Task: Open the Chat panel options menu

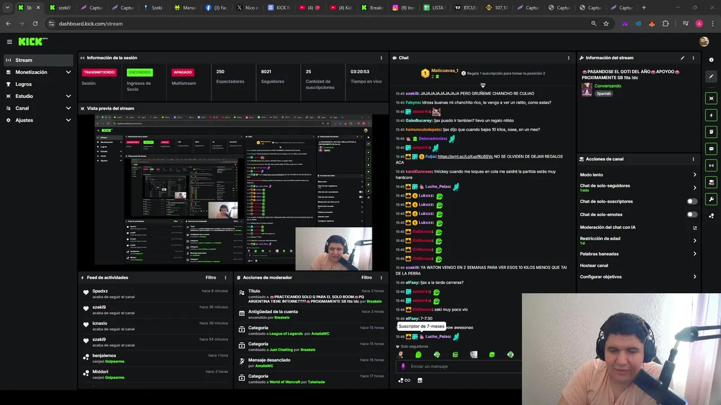Action: [x=568, y=58]
